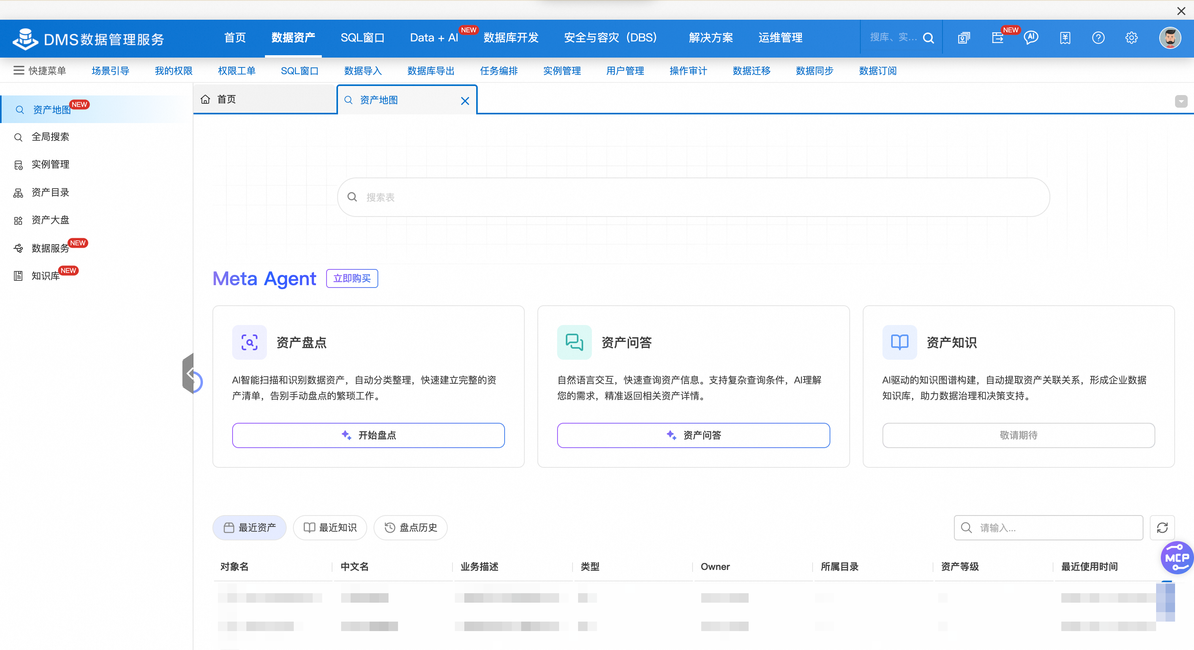Open the 知识库 sidebar item
Viewport: 1194px width, 650px height.
click(45, 276)
